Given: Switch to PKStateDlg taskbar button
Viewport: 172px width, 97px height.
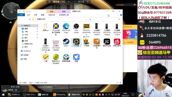Looking at the screenshot, I should (59, 95).
